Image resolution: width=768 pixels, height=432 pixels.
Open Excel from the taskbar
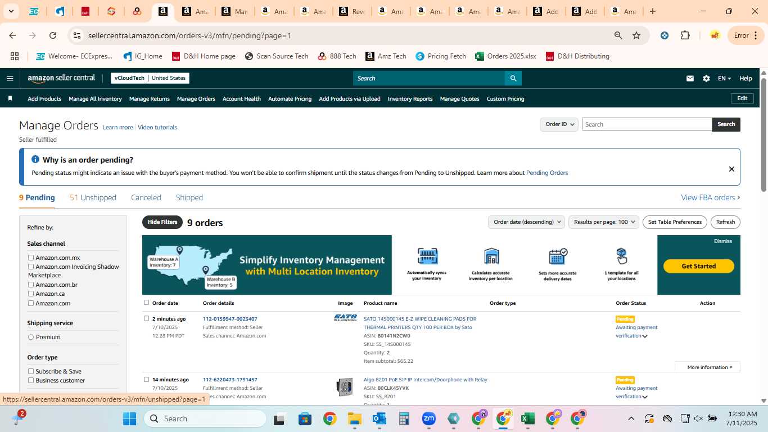[x=527, y=418]
